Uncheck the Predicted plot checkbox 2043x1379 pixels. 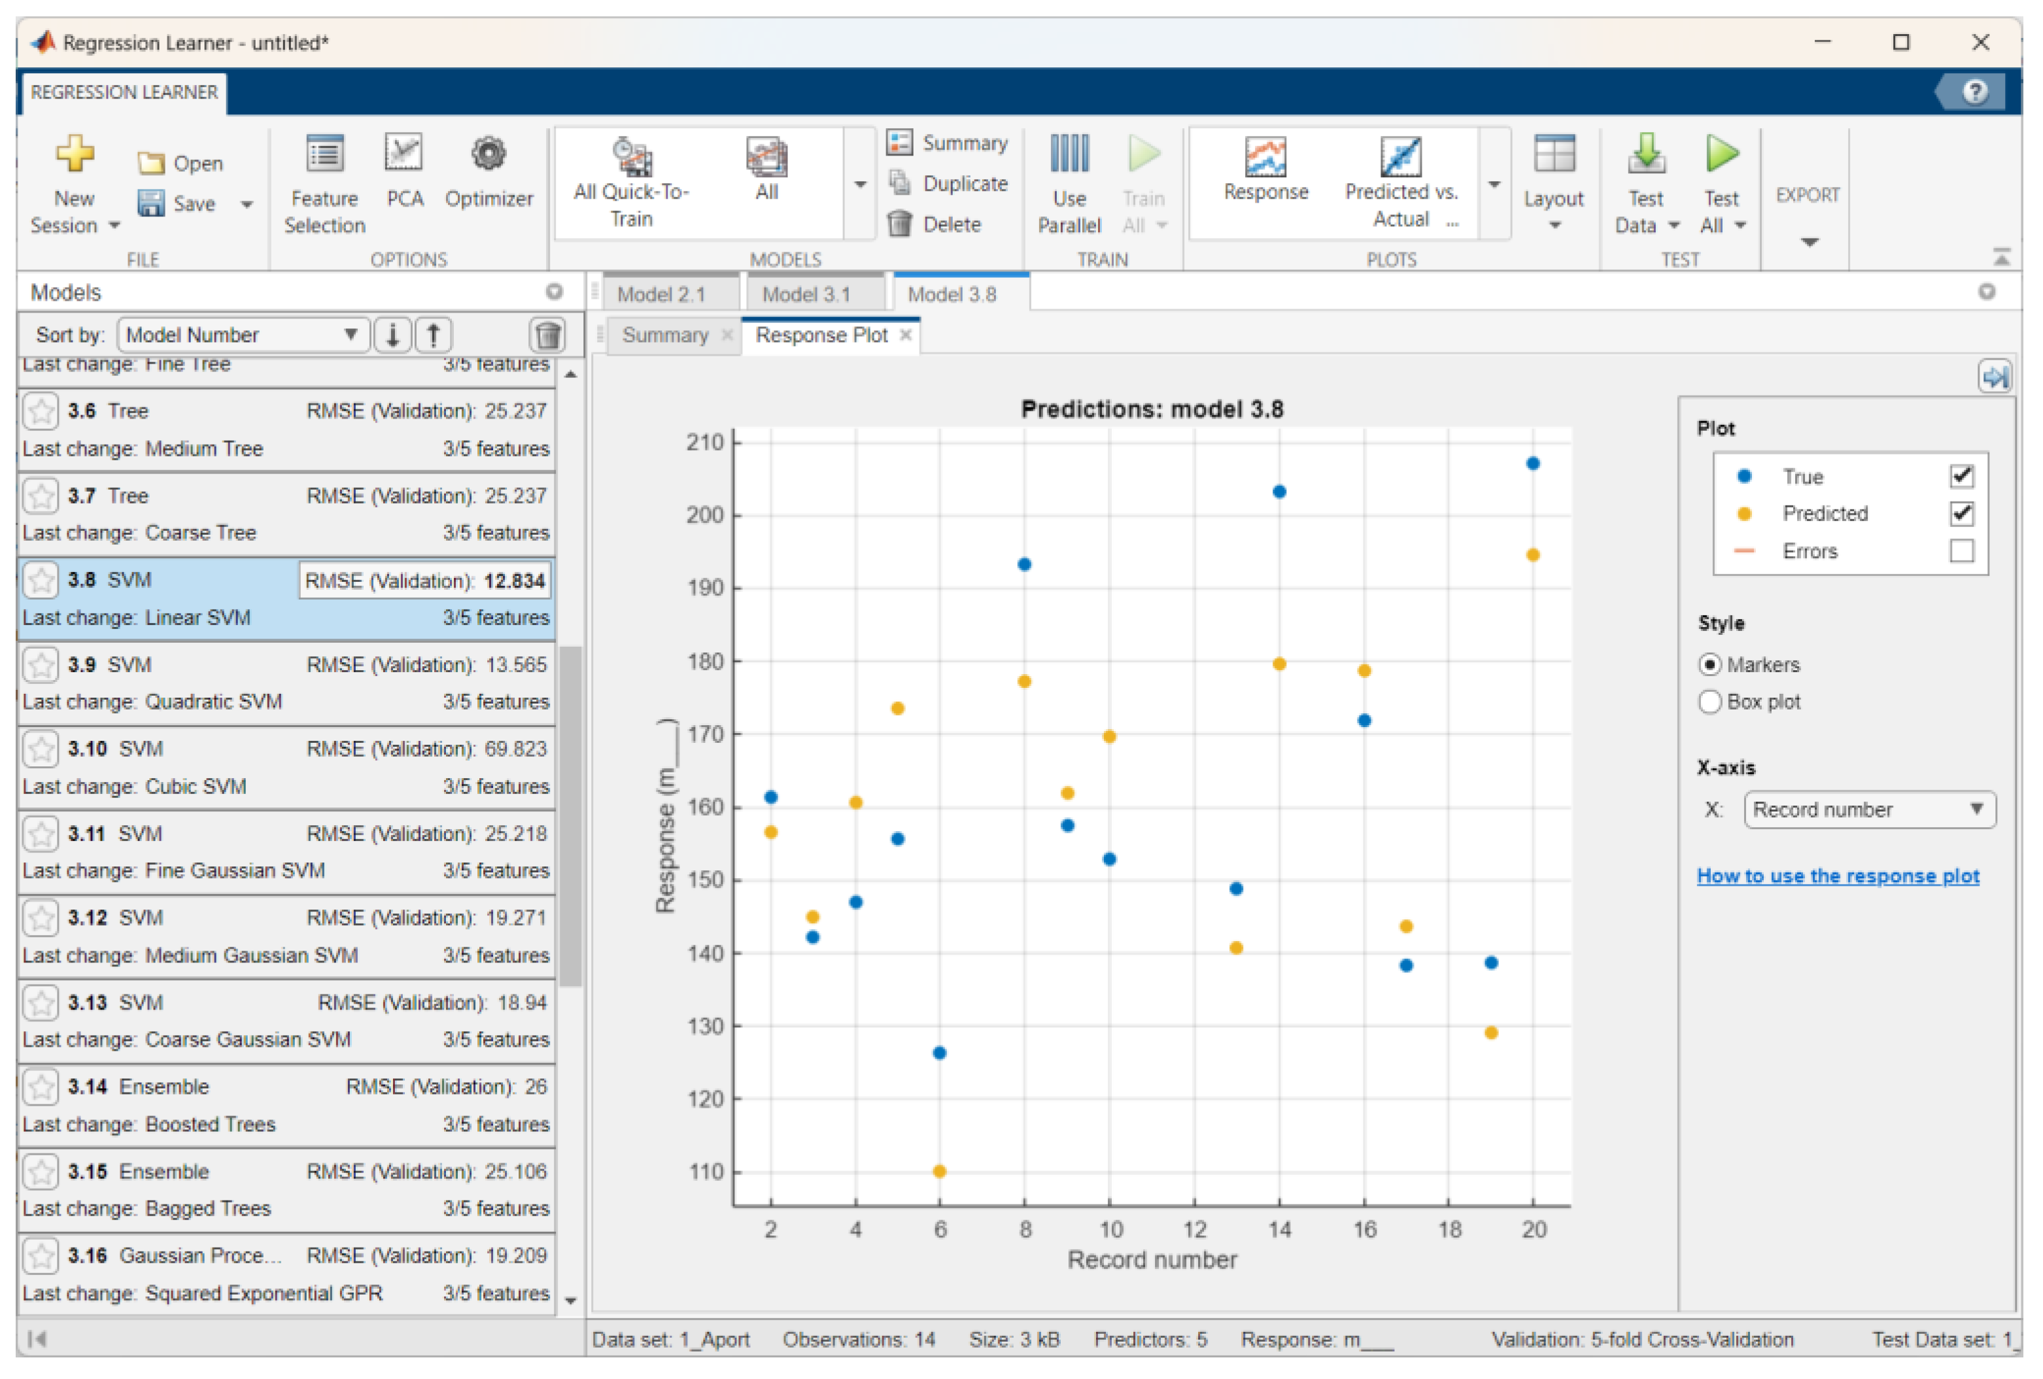(x=1961, y=513)
